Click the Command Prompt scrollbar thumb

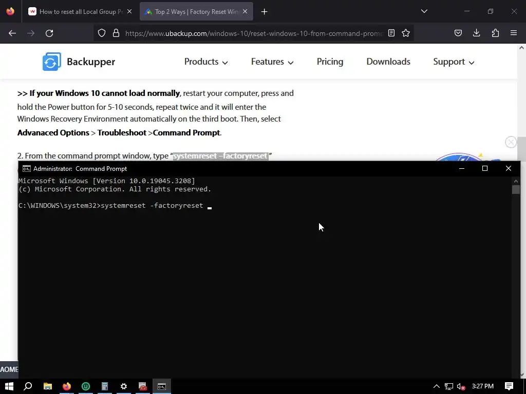[516, 190]
